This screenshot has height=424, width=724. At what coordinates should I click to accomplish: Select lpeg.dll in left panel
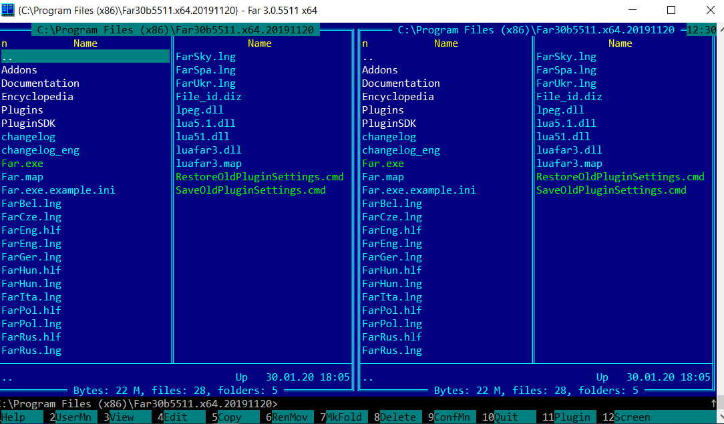click(200, 110)
